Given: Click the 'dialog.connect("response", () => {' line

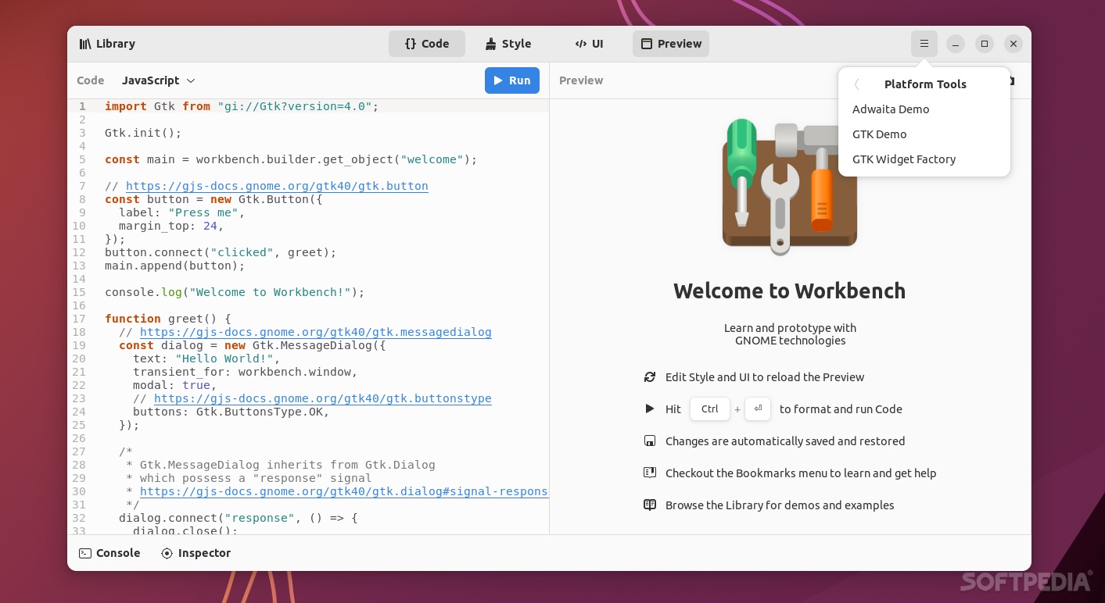Looking at the screenshot, I should [239, 518].
